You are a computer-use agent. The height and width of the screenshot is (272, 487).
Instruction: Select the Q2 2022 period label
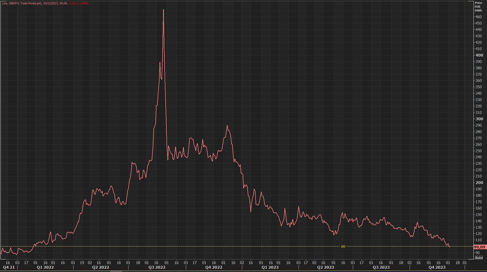click(x=101, y=268)
